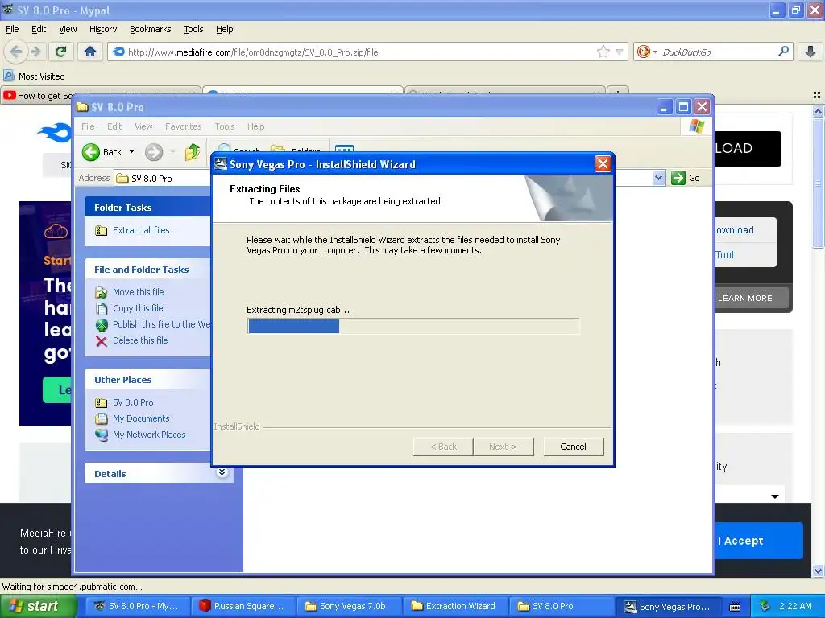Click the Explorer Forward button
Screen dimensions: 825x618
[x=154, y=152]
